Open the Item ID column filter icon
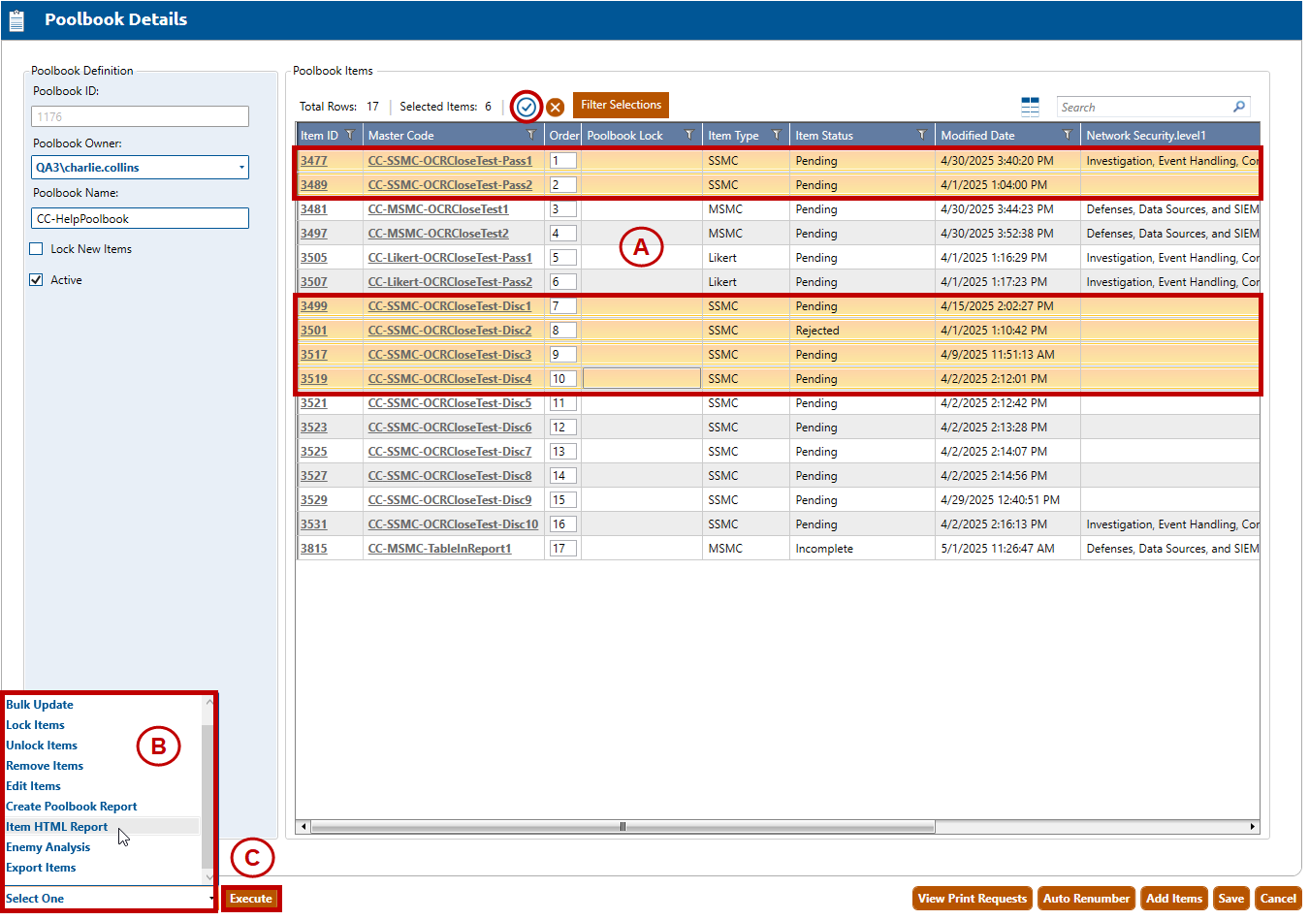This screenshot has height=920, width=1309. click(350, 135)
